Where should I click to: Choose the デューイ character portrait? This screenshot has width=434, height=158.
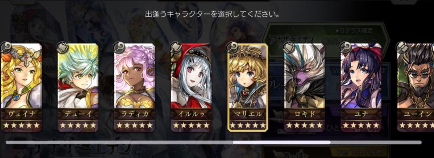(78, 76)
